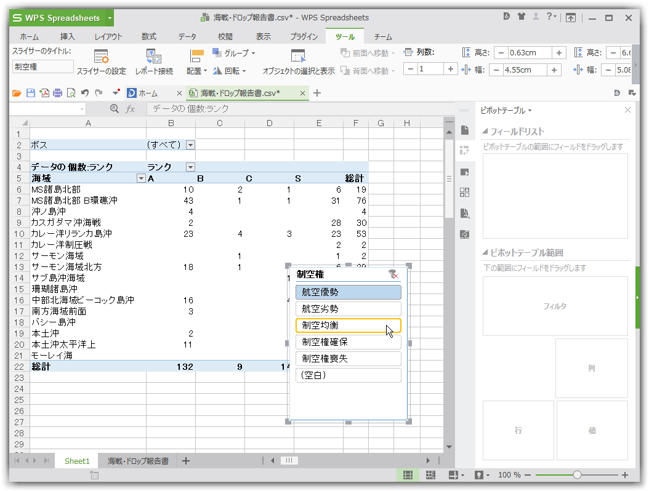Click the Print icon

click(x=57, y=93)
